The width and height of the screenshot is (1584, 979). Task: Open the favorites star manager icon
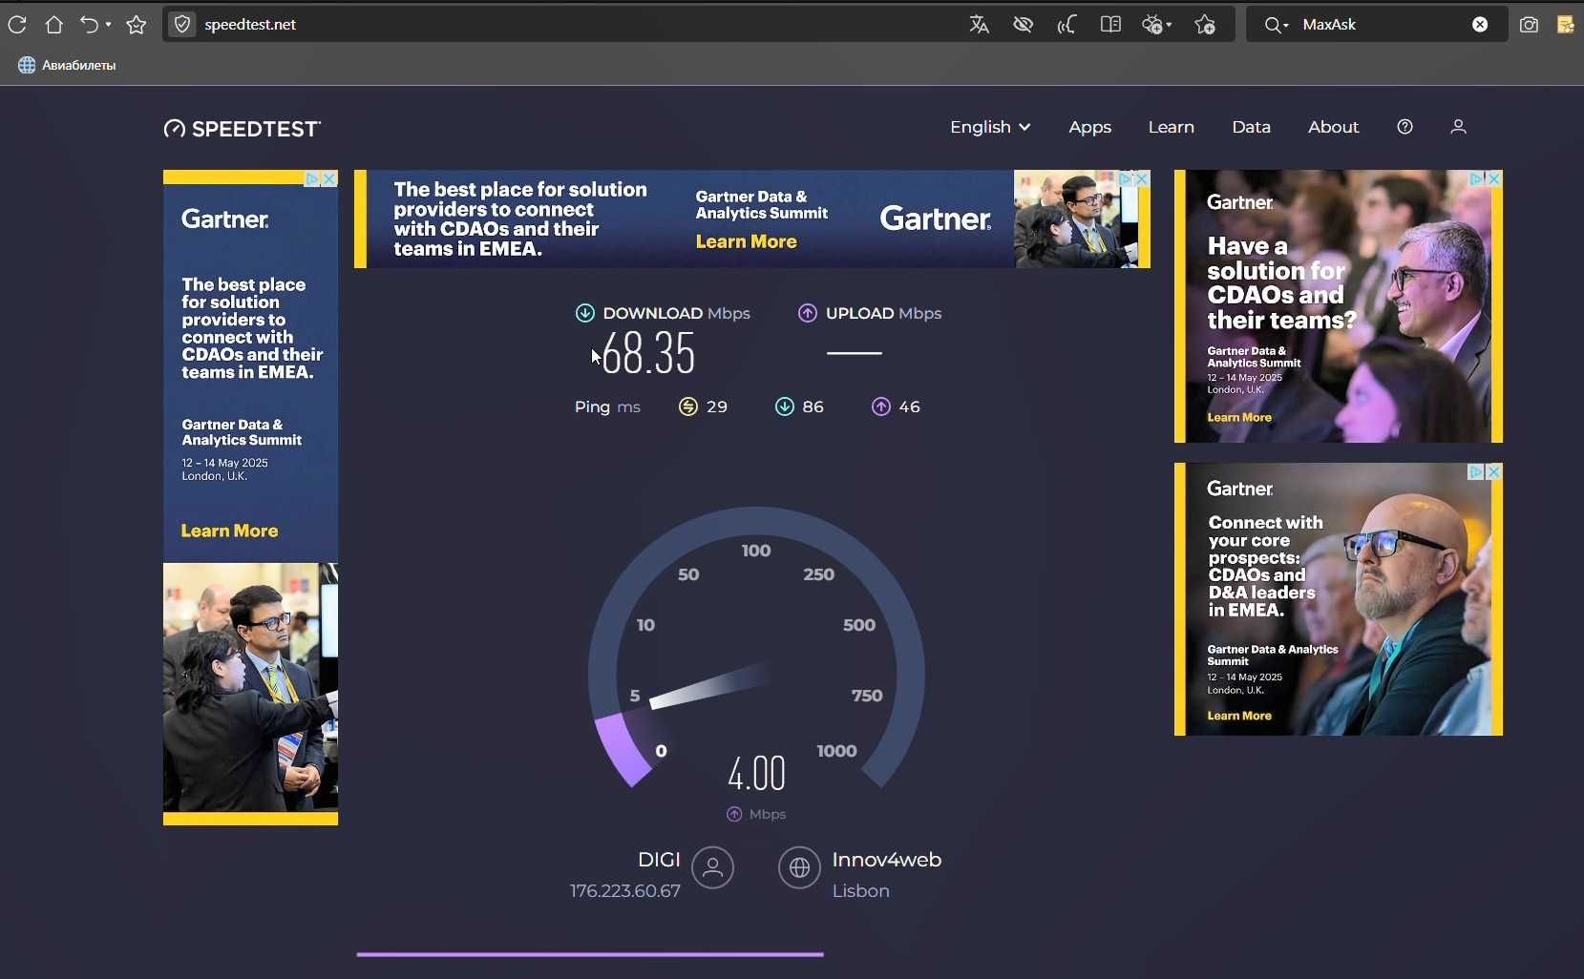click(1205, 25)
